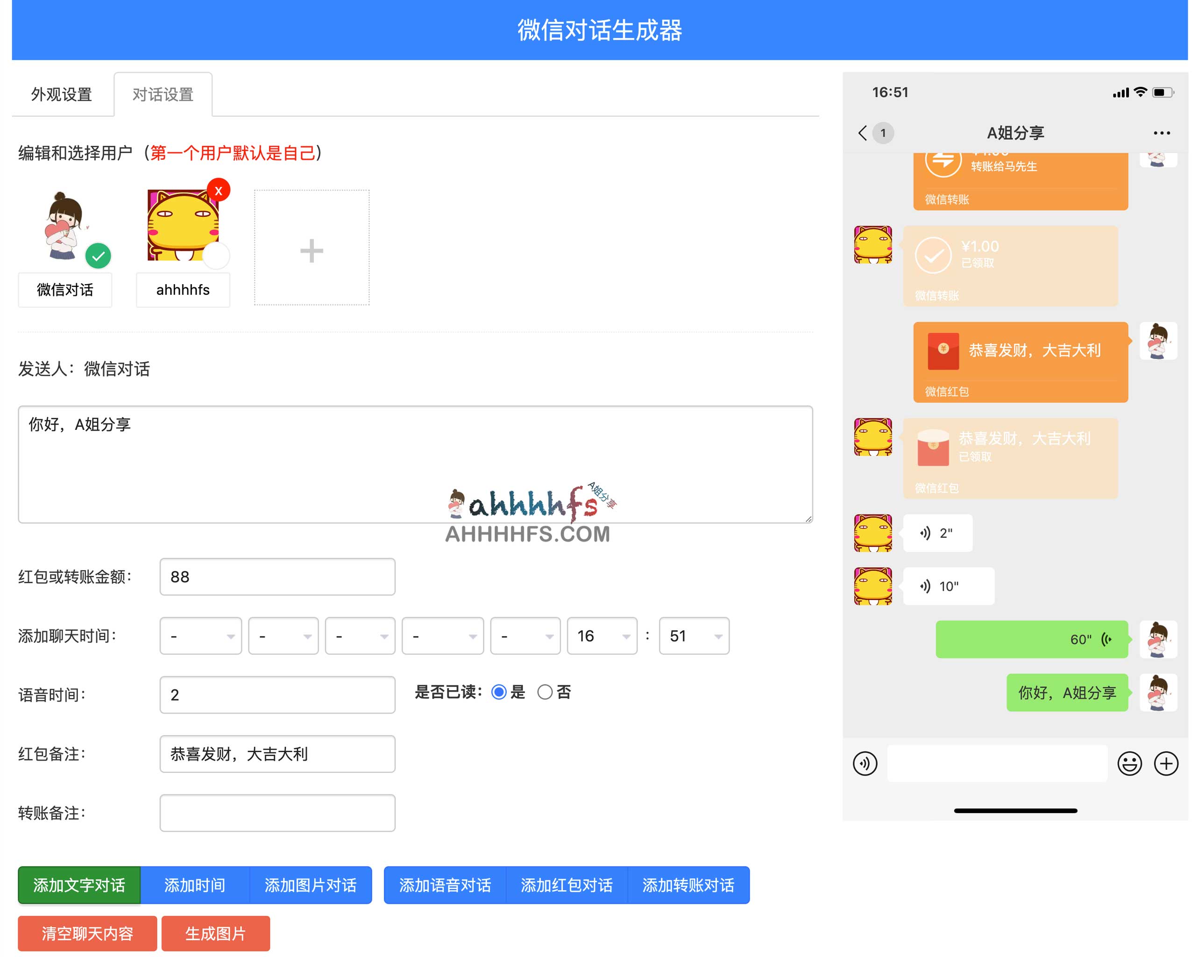Open the more options (...) menu in the chat header

click(x=1161, y=132)
